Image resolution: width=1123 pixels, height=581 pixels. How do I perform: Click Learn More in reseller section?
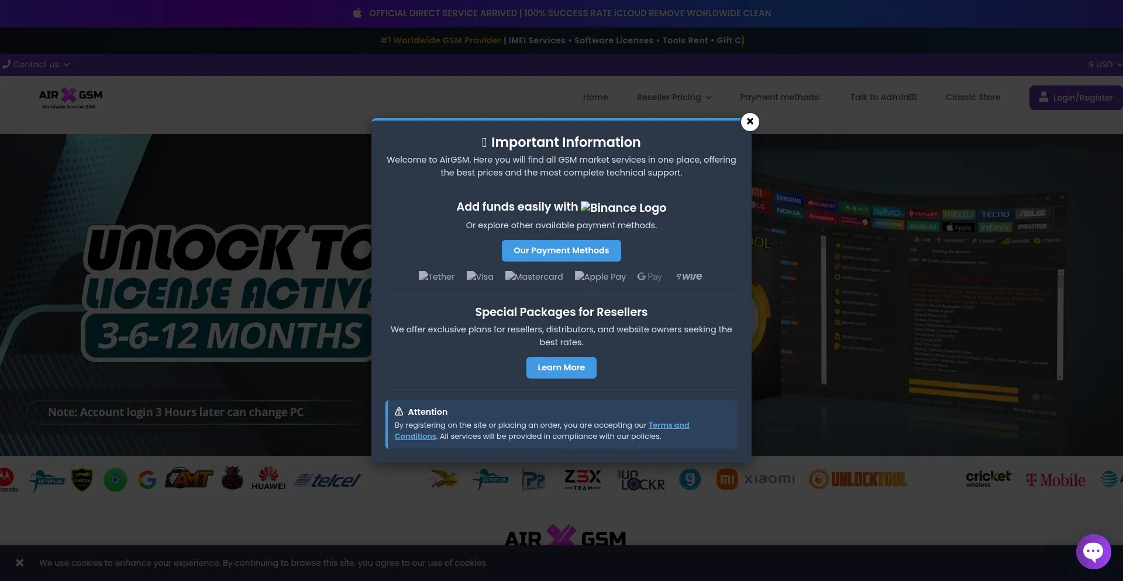[561, 367]
